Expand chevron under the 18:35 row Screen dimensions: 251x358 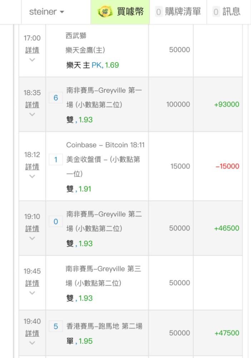(32, 114)
